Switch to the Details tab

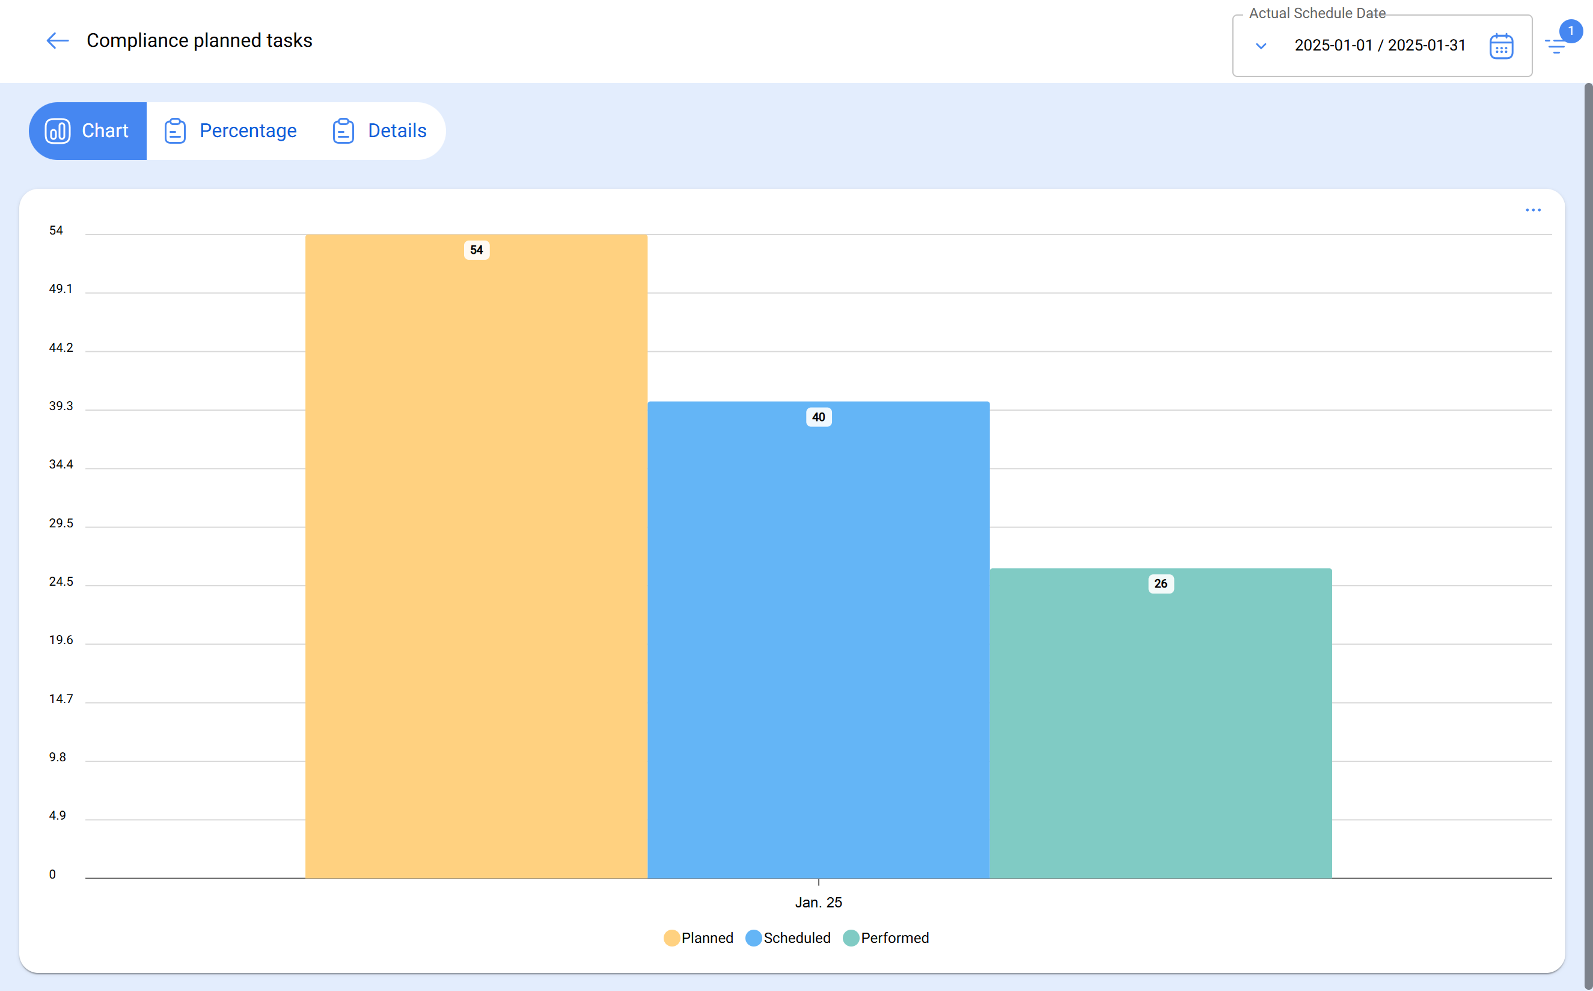397,131
